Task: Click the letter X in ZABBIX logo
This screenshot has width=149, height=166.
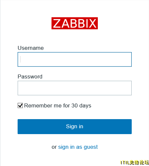Action: coord(93,23)
